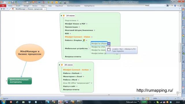
Task: Click the hyperlink icon on Mindjet for iPhone
Action: pos(109,44)
